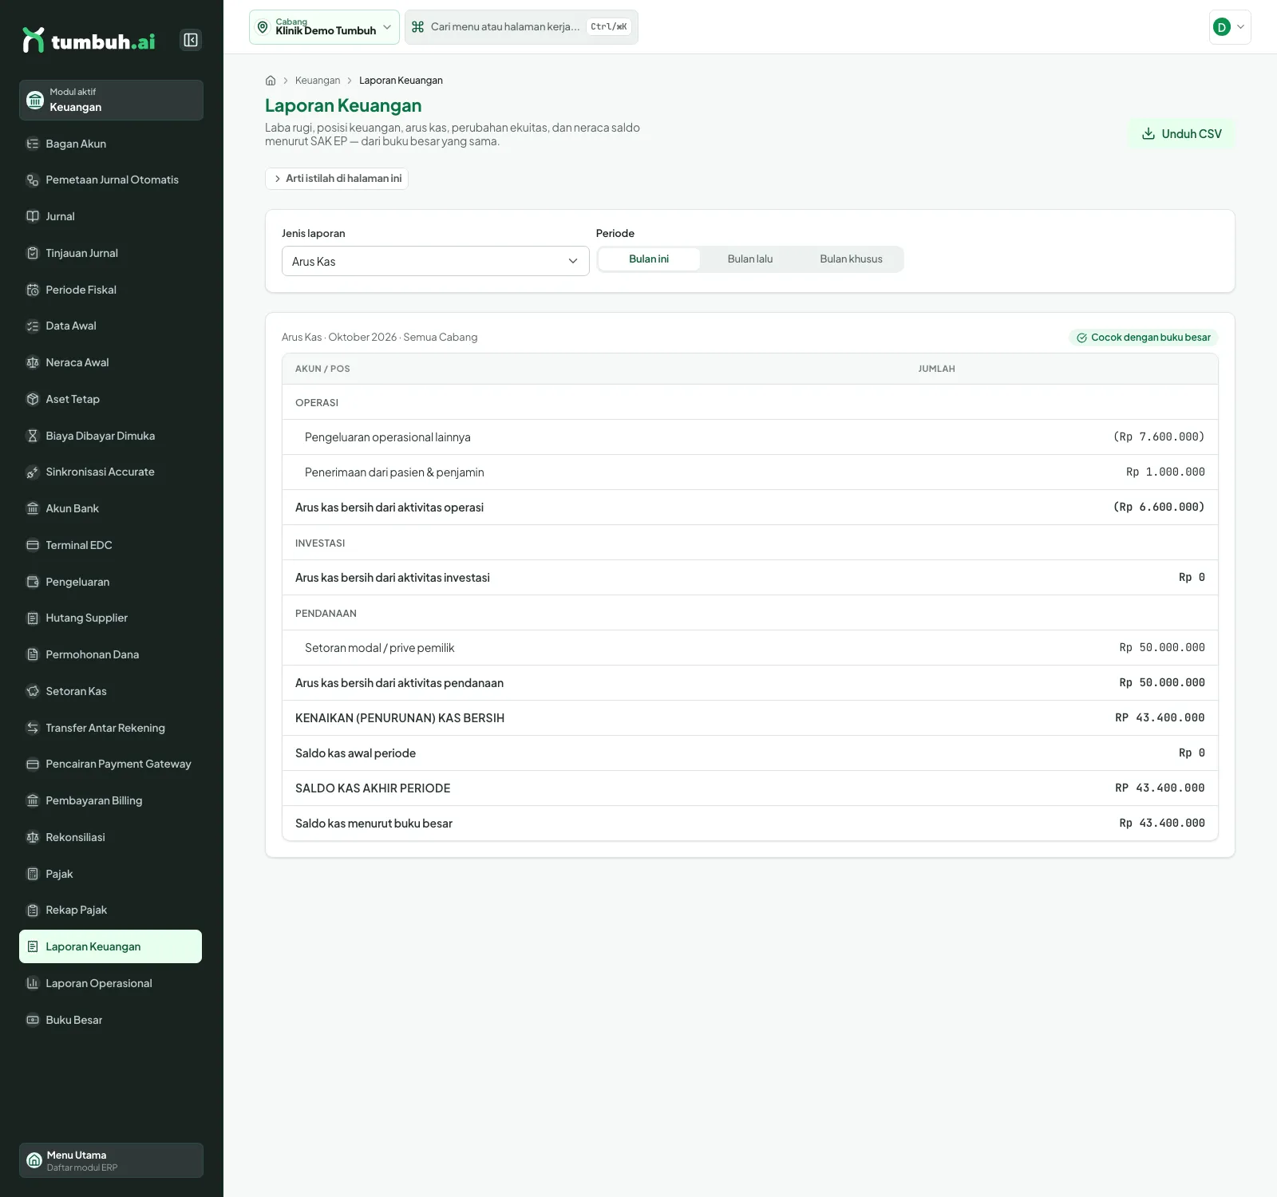Click the Rekonsiliasi scale icon
1277x1197 pixels.
tap(33, 837)
